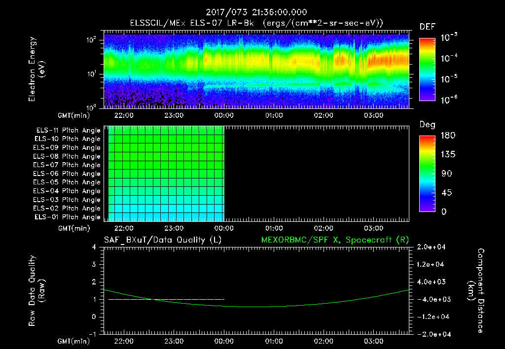
Task: Click 23:00 tick label under bottom panel
Action: pyautogui.click(x=174, y=341)
